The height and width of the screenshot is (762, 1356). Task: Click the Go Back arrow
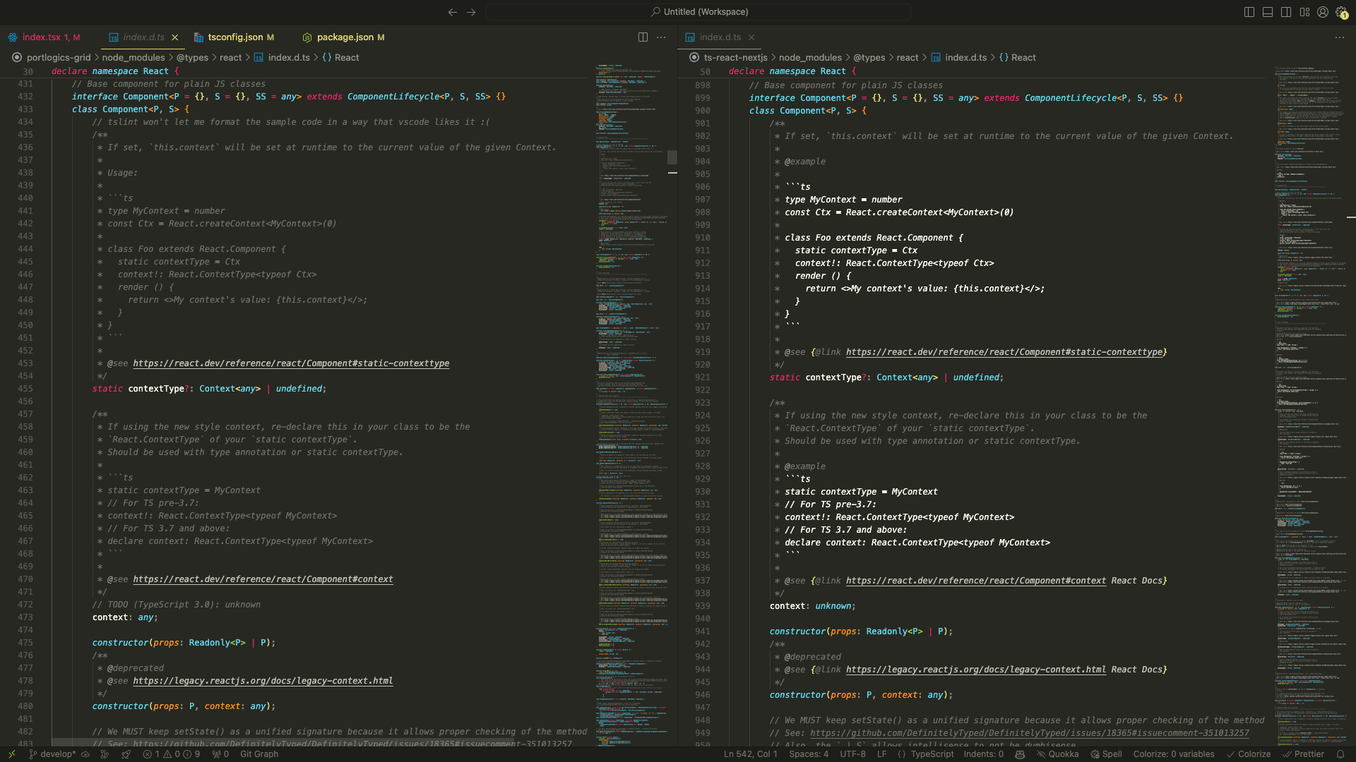(x=453, y=12)
